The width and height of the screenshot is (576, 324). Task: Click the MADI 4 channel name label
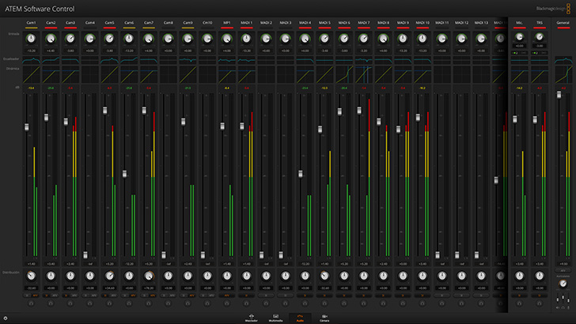[x=305, y=23]
